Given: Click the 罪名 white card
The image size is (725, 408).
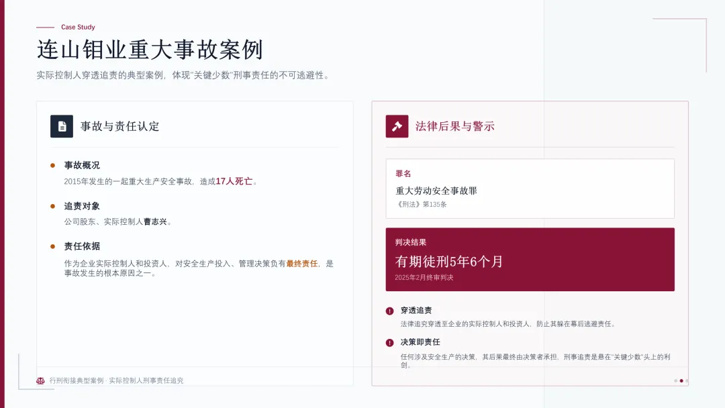Looking at the screenshot, I should click(x=530, y=189).
